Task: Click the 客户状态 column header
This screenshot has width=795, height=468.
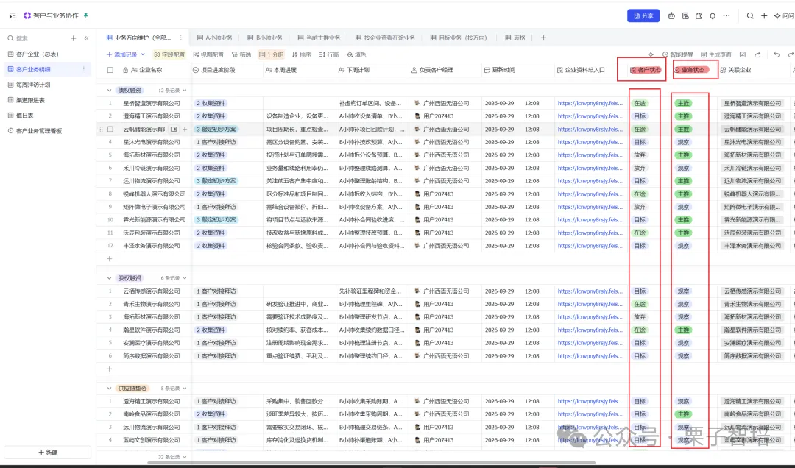Action: [646, 70]
